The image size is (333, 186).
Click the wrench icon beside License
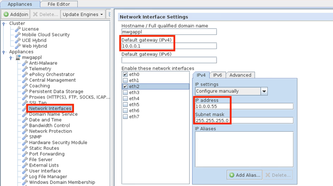pyautogui.click(x=18, y=29)
